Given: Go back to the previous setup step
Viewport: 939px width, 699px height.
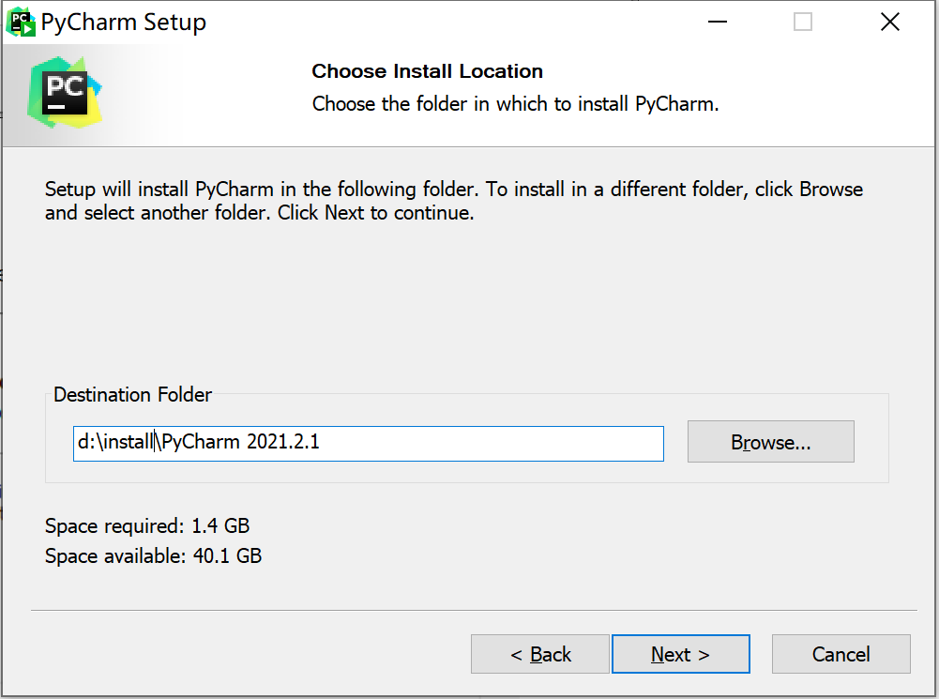Looking at the screenshot, I should 540,655.
